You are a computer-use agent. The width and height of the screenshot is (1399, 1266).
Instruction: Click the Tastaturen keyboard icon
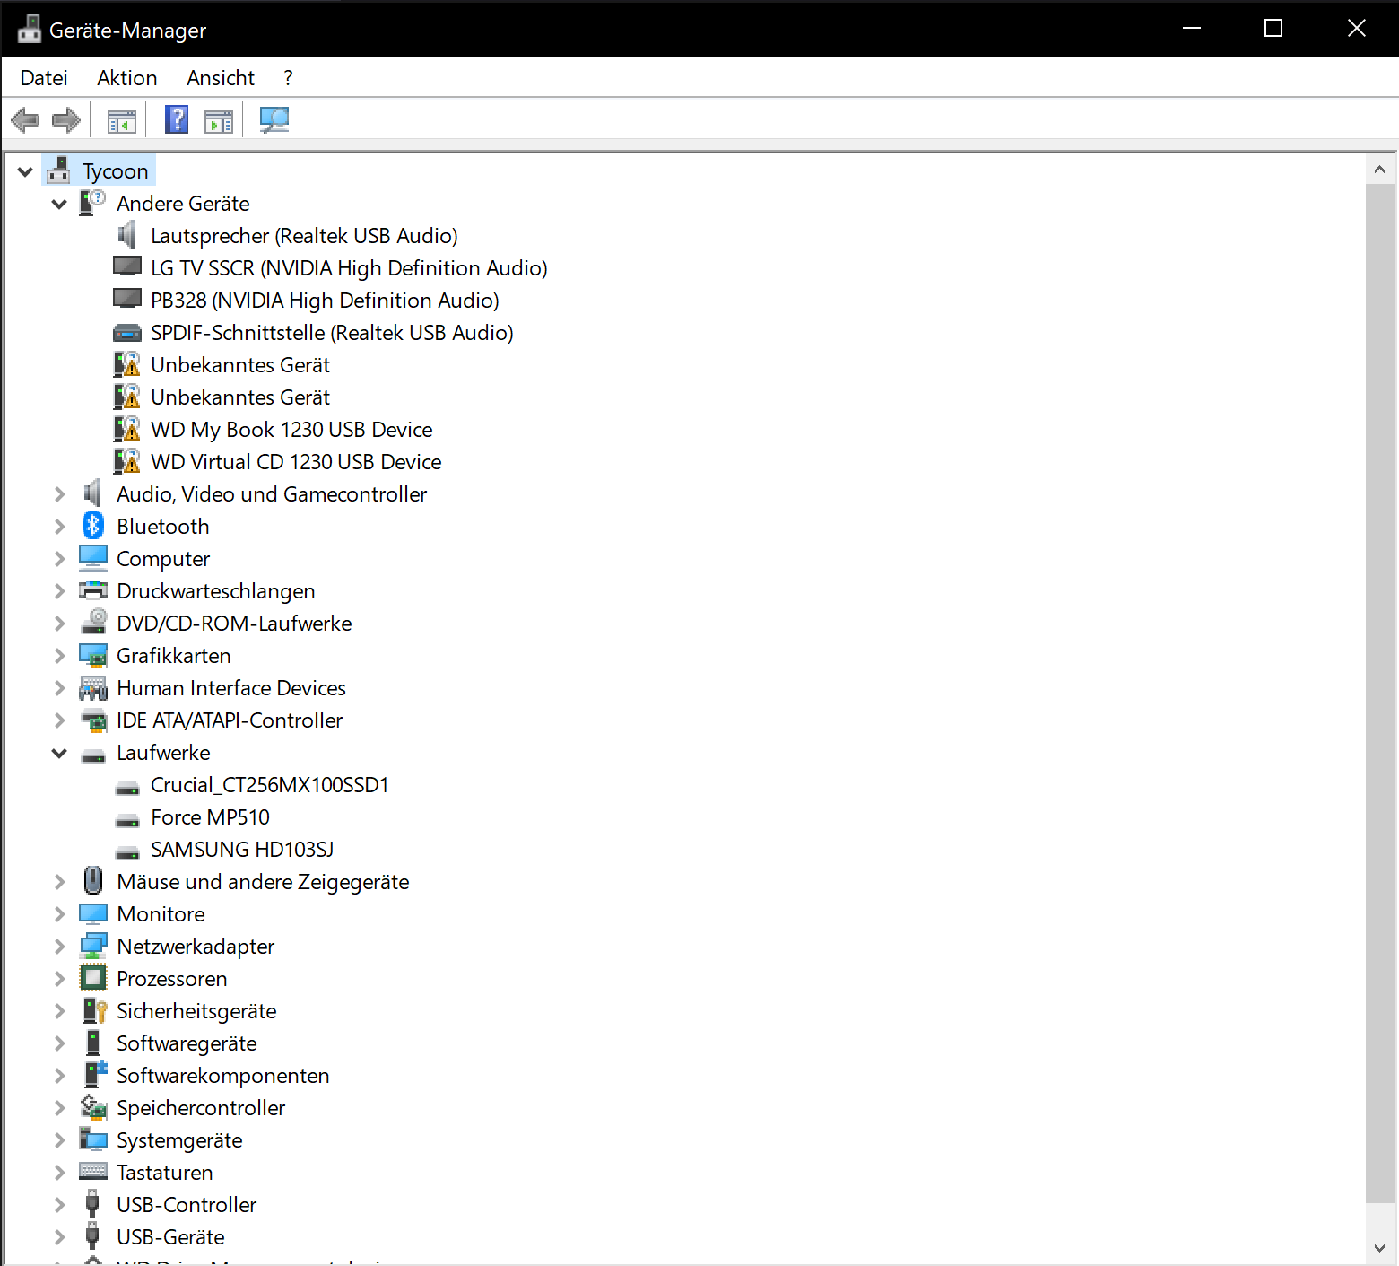[x=93, y=1171]
